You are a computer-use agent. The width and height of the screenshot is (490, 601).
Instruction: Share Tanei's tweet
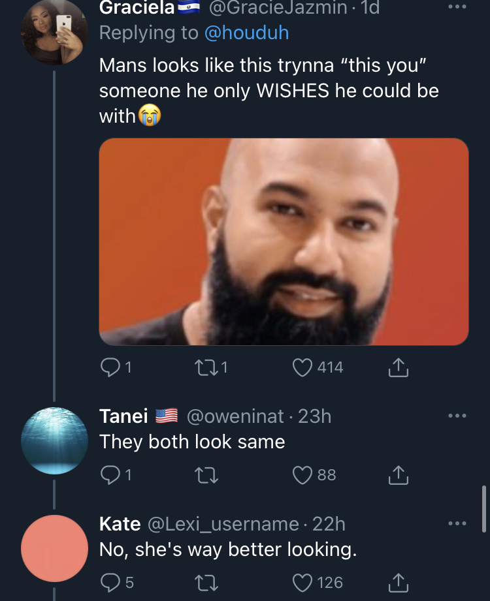(399, 476)
